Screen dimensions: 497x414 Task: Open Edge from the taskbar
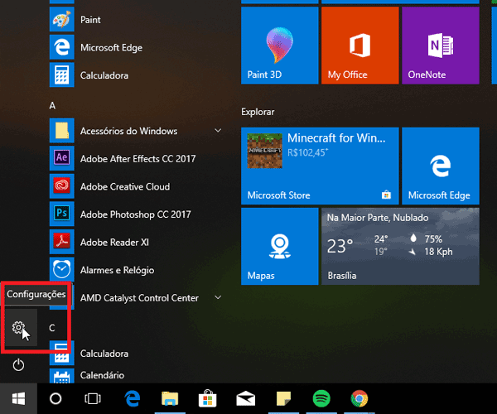pyautogui.click(x=133, y=398)
